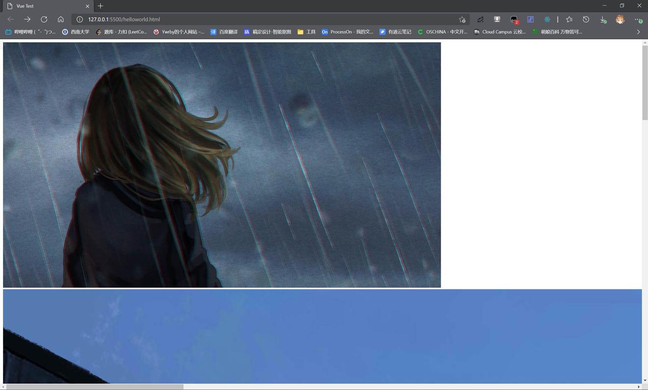This screenshot has width=648, height=390.
Task: Open the browser History icon
Action: (586, 19)
